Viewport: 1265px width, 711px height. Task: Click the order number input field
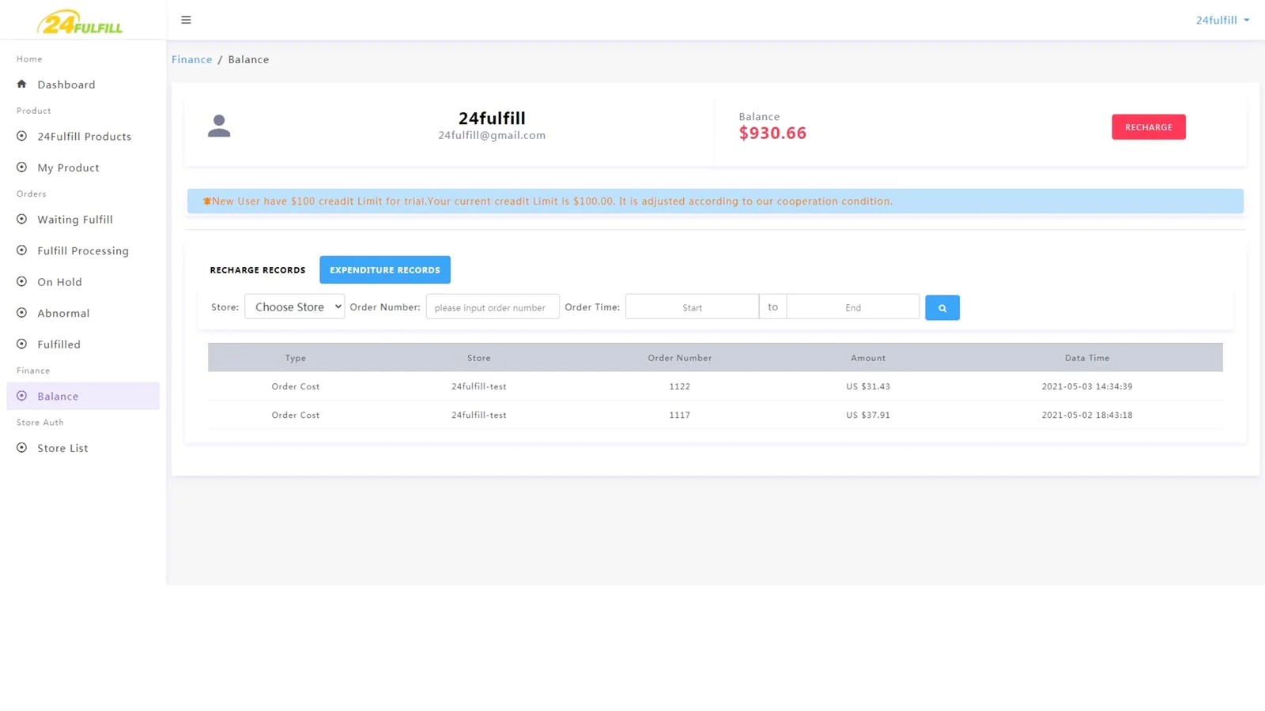pos(493,307)
